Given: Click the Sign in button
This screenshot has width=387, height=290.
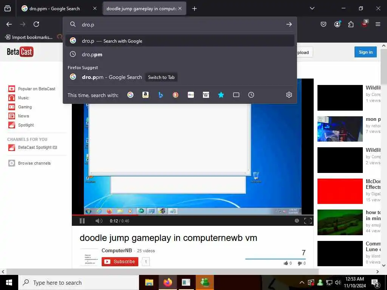Looking at the screenshot, I should pyautogui.click(x=365, y=52).
